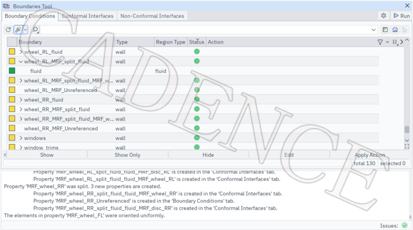The height and width of the screenshot is (230, 413).
Task: Open the flashlight tool dropdown arrow
Action: [x=25, y=29]
